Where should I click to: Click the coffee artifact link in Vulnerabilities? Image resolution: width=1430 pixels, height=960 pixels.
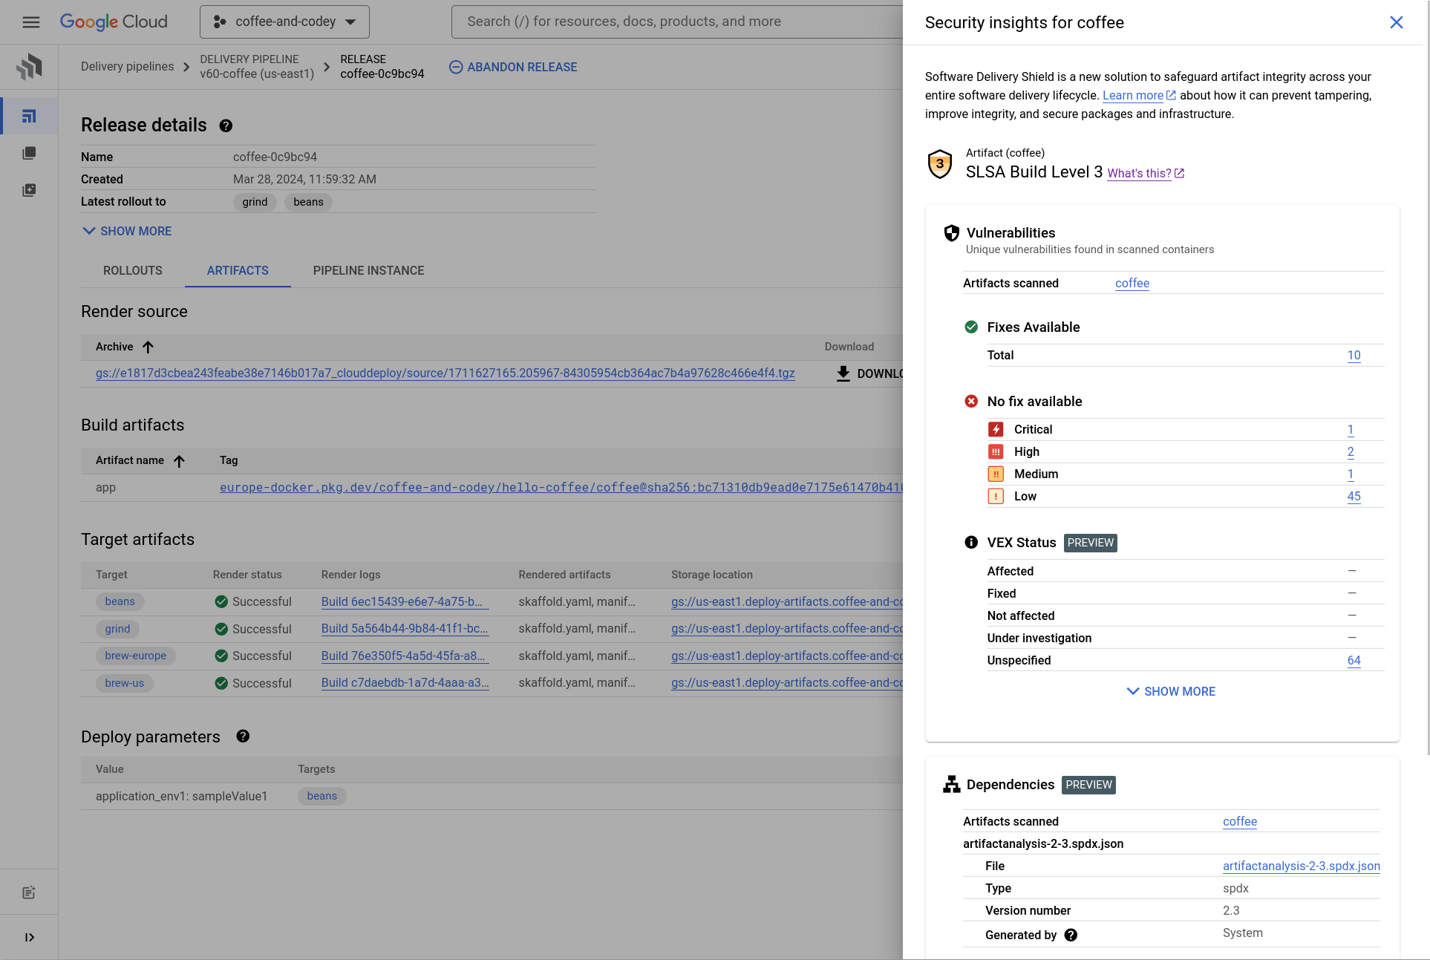click(x=1131, y=283)
